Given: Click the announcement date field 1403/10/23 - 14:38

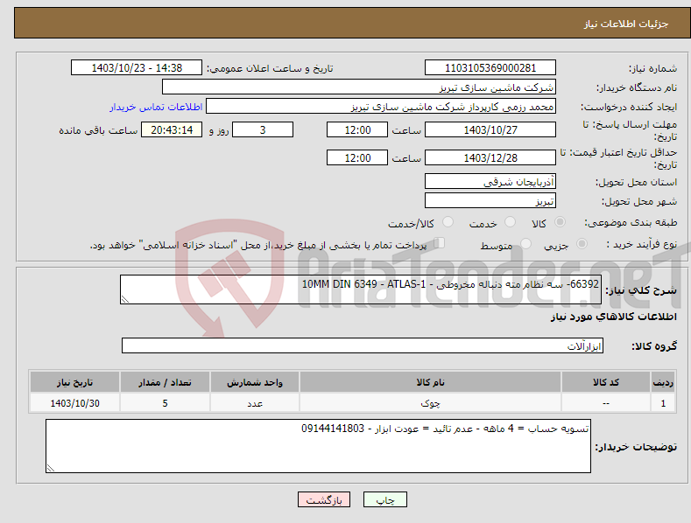Looking at the screenshot, I should pos(137,68).
